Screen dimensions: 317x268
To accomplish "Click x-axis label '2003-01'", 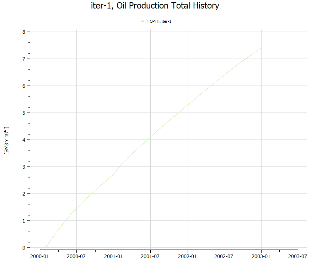I will [x=261, y=256].
